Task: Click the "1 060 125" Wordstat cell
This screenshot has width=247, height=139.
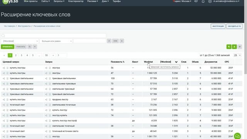Action: coord(152,73)
